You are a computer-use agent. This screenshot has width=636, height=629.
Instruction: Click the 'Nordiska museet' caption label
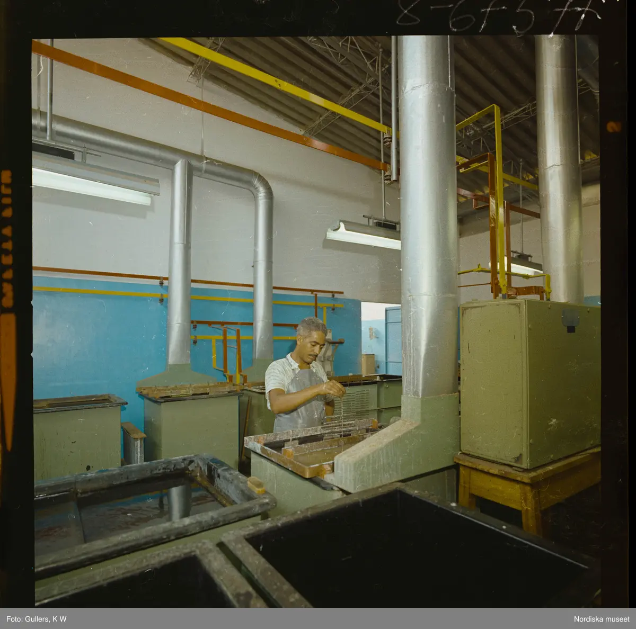click(601, 619)
